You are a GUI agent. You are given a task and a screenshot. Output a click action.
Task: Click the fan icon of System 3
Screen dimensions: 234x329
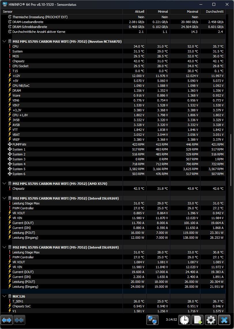pos(10,159)
